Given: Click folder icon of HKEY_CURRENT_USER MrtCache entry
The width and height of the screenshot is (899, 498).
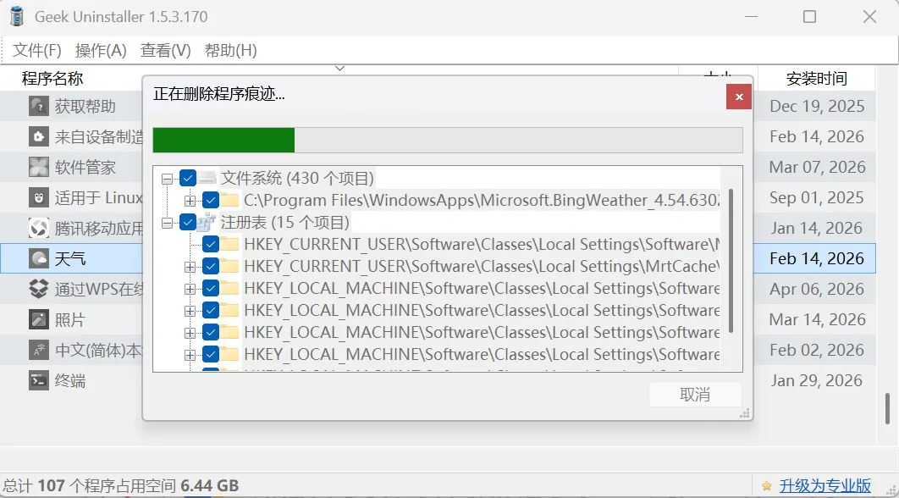Looking at the screenshot, I should coord(229,266).
